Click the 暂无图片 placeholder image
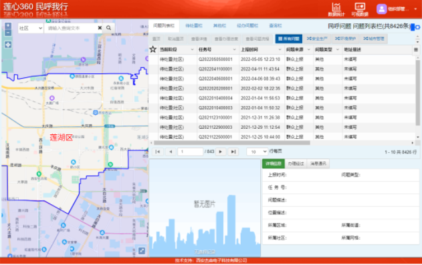Screen dimensions: 422x265 [x=205, y=208]
